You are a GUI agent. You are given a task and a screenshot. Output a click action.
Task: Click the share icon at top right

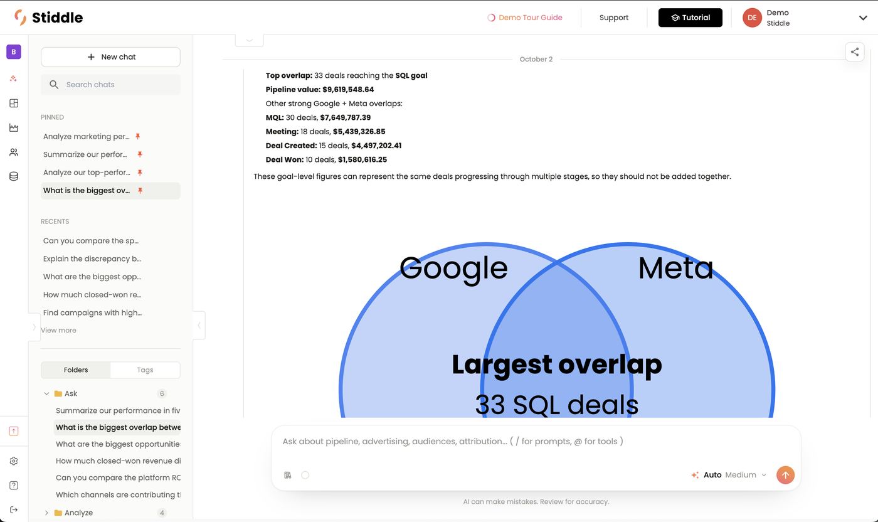tap(855, 52)
